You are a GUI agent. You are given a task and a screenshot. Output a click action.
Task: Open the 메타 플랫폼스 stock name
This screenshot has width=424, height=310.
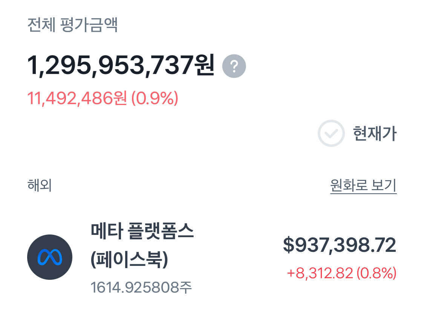click(x=142, y=231)
